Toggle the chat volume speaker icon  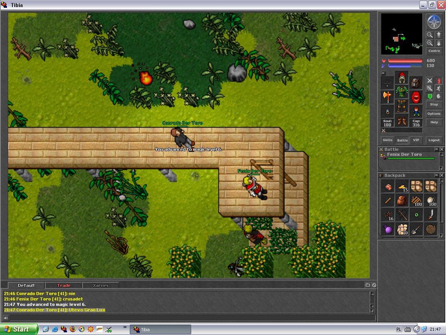click(6, 318)
